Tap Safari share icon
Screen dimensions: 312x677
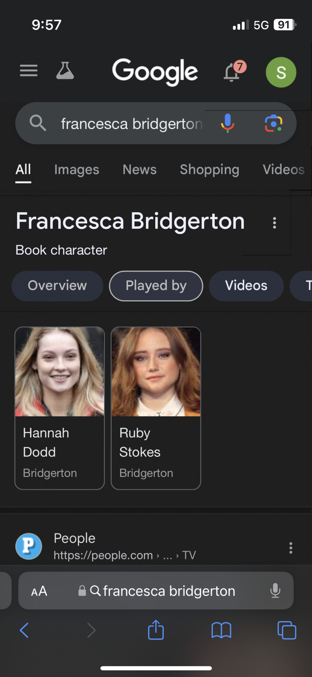(156, 630)
